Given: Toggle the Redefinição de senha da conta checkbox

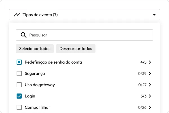Looking at the screenshot, I should pyautogui.click(x=19, y=62).
